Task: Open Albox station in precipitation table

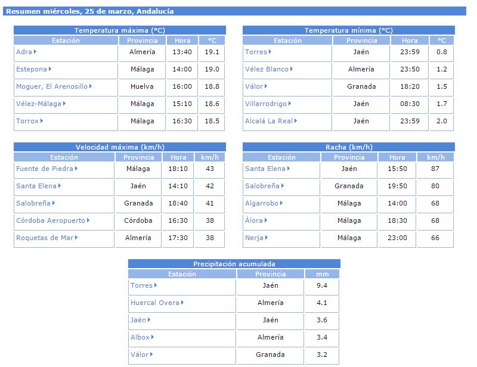Action: pyautogui.click(x=140, y=337)
